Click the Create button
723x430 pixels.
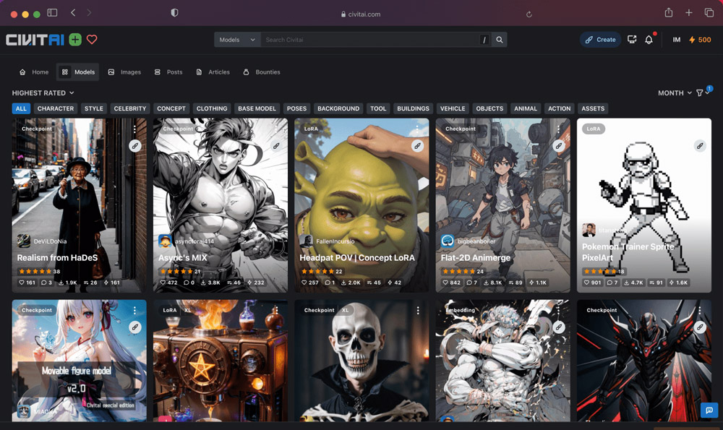(600, 40)
